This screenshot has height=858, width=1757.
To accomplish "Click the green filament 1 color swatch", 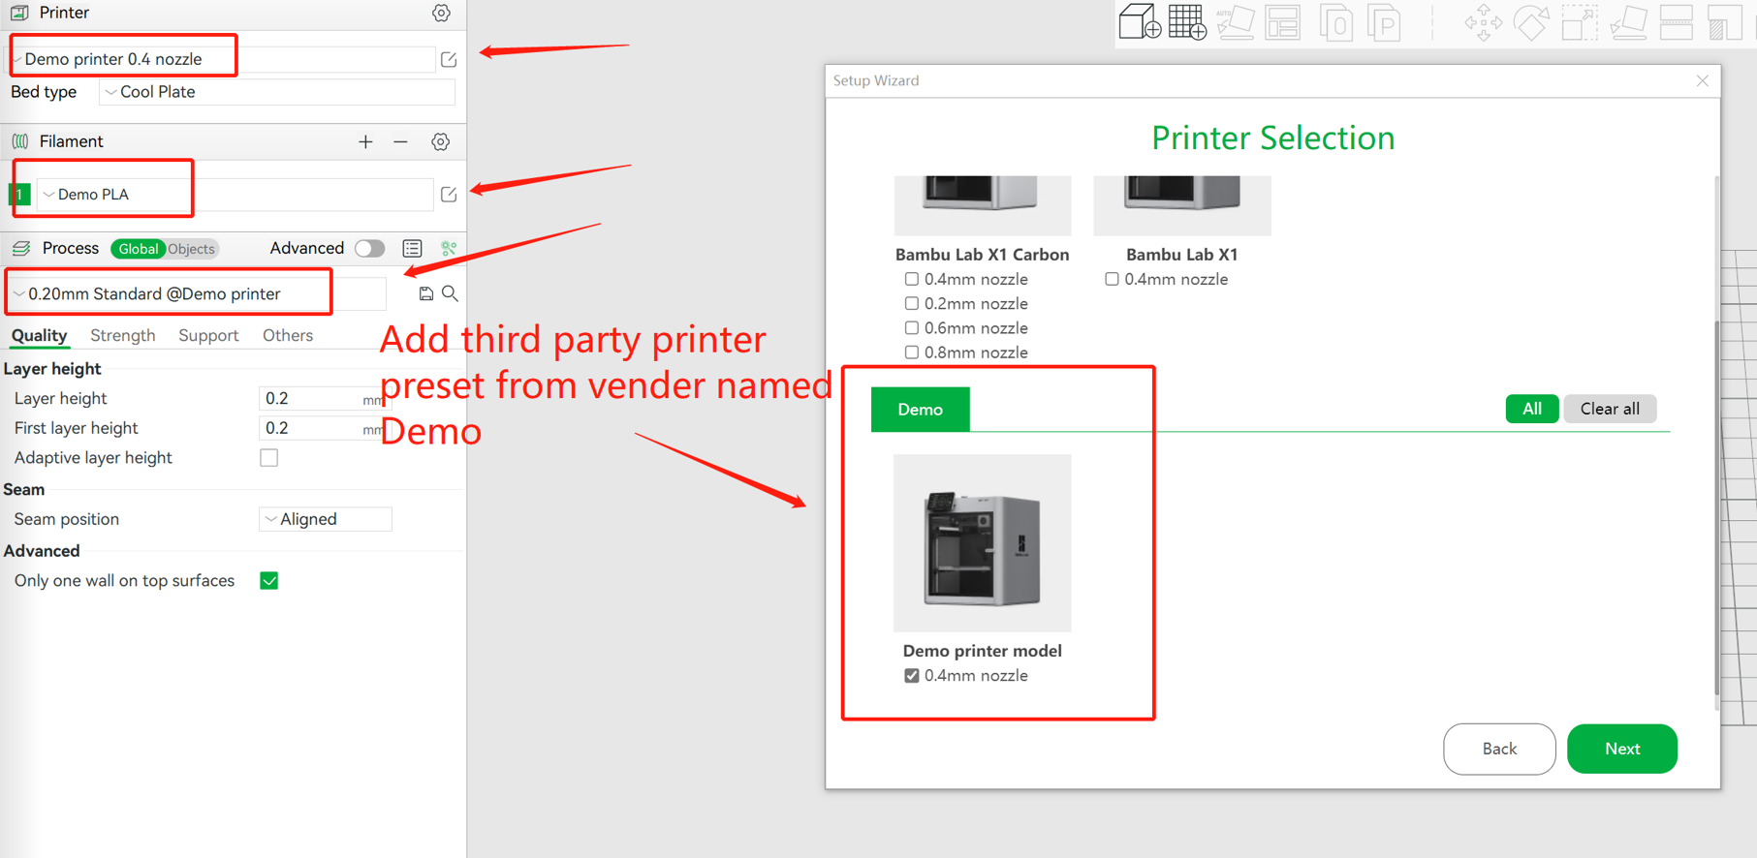I will (x=19, y=195).
